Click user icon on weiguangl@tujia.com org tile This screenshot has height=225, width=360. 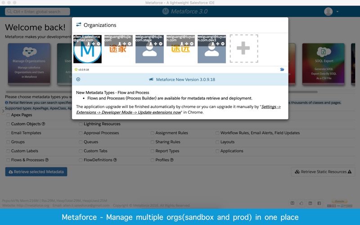click(120, 44)
